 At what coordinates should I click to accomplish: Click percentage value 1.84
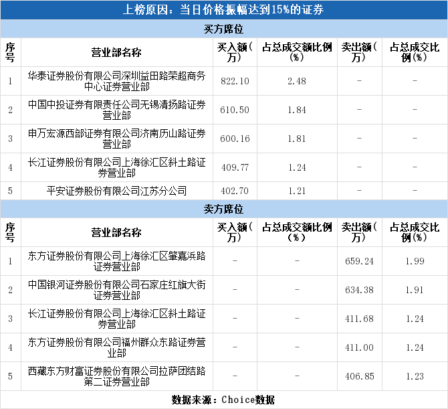point(297,110)
